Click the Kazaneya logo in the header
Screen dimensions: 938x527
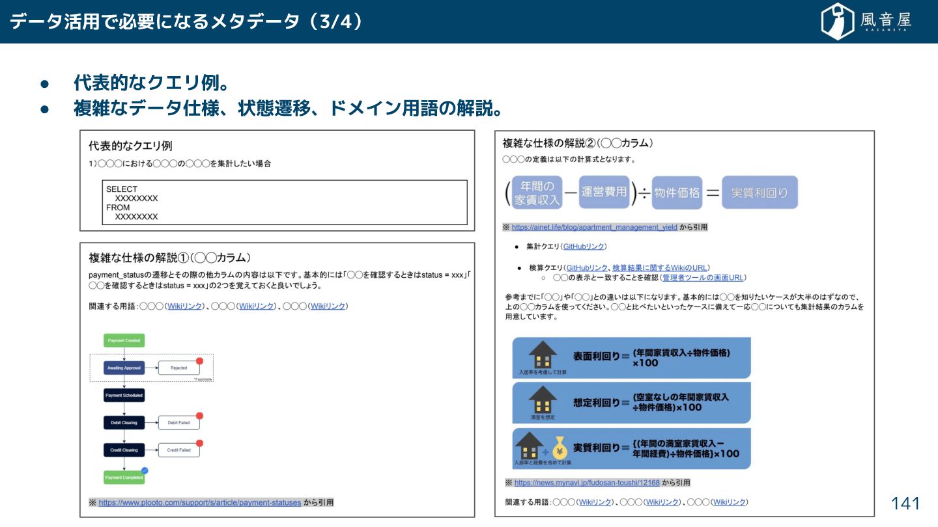[866, 21]
